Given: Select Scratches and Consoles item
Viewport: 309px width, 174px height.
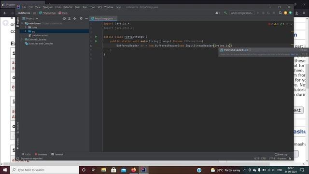Looking at the screenshot, I should click(x=39, y=43).
